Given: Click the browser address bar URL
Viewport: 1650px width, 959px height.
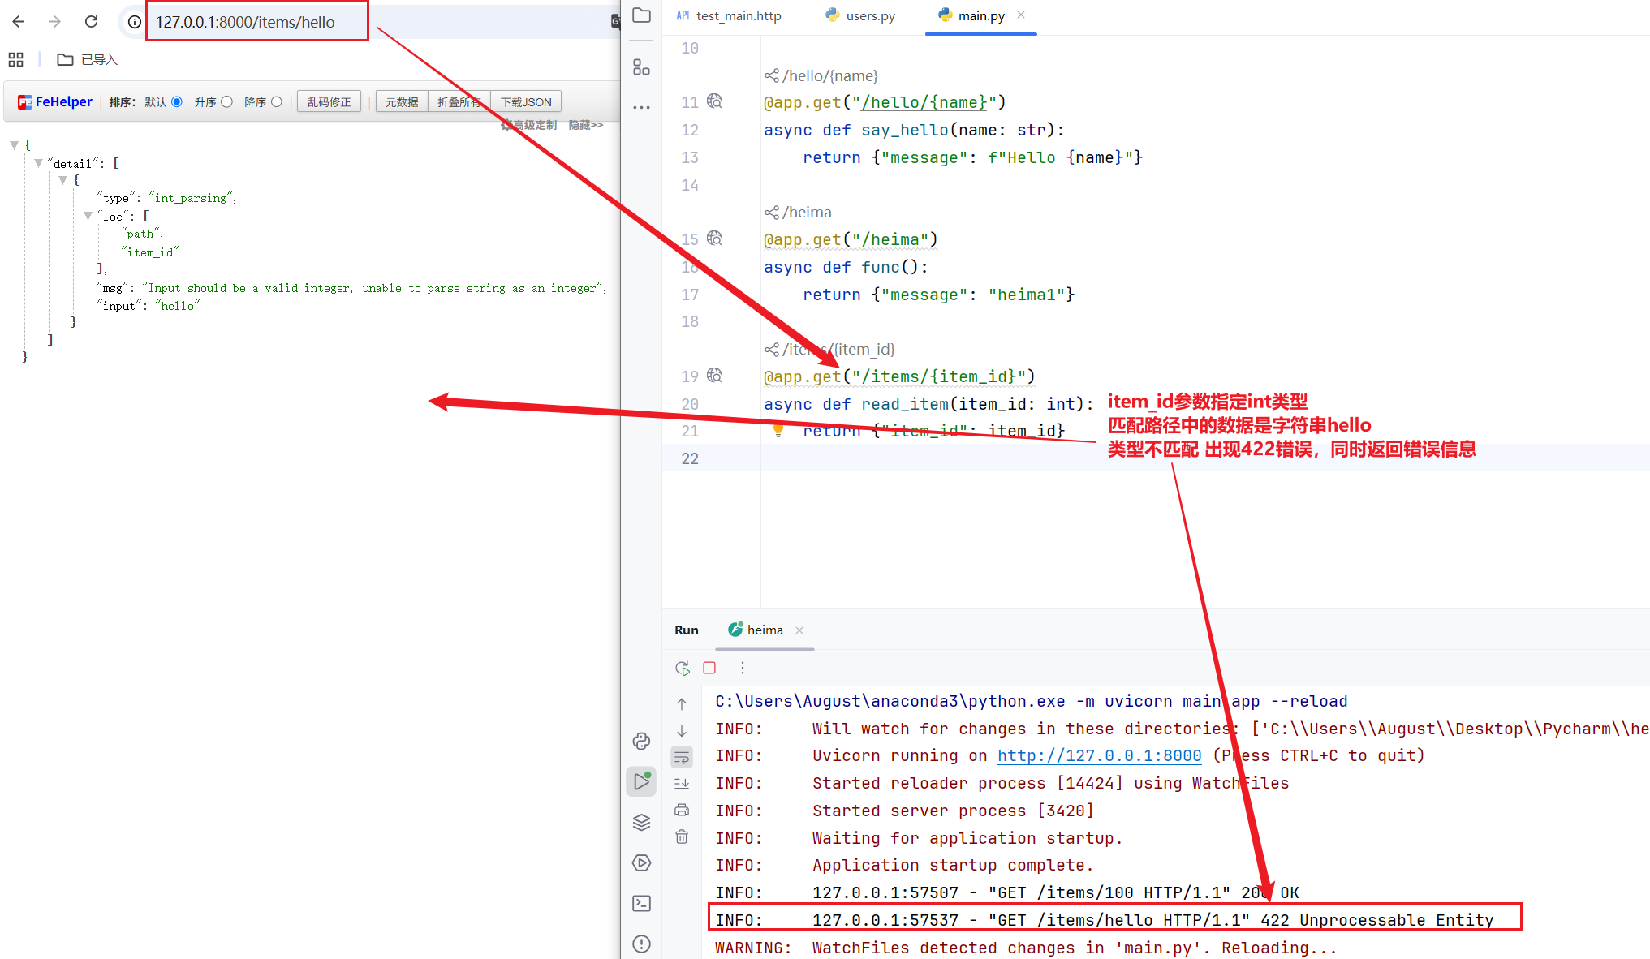Looking at the screenshot, I should point(245,22).
